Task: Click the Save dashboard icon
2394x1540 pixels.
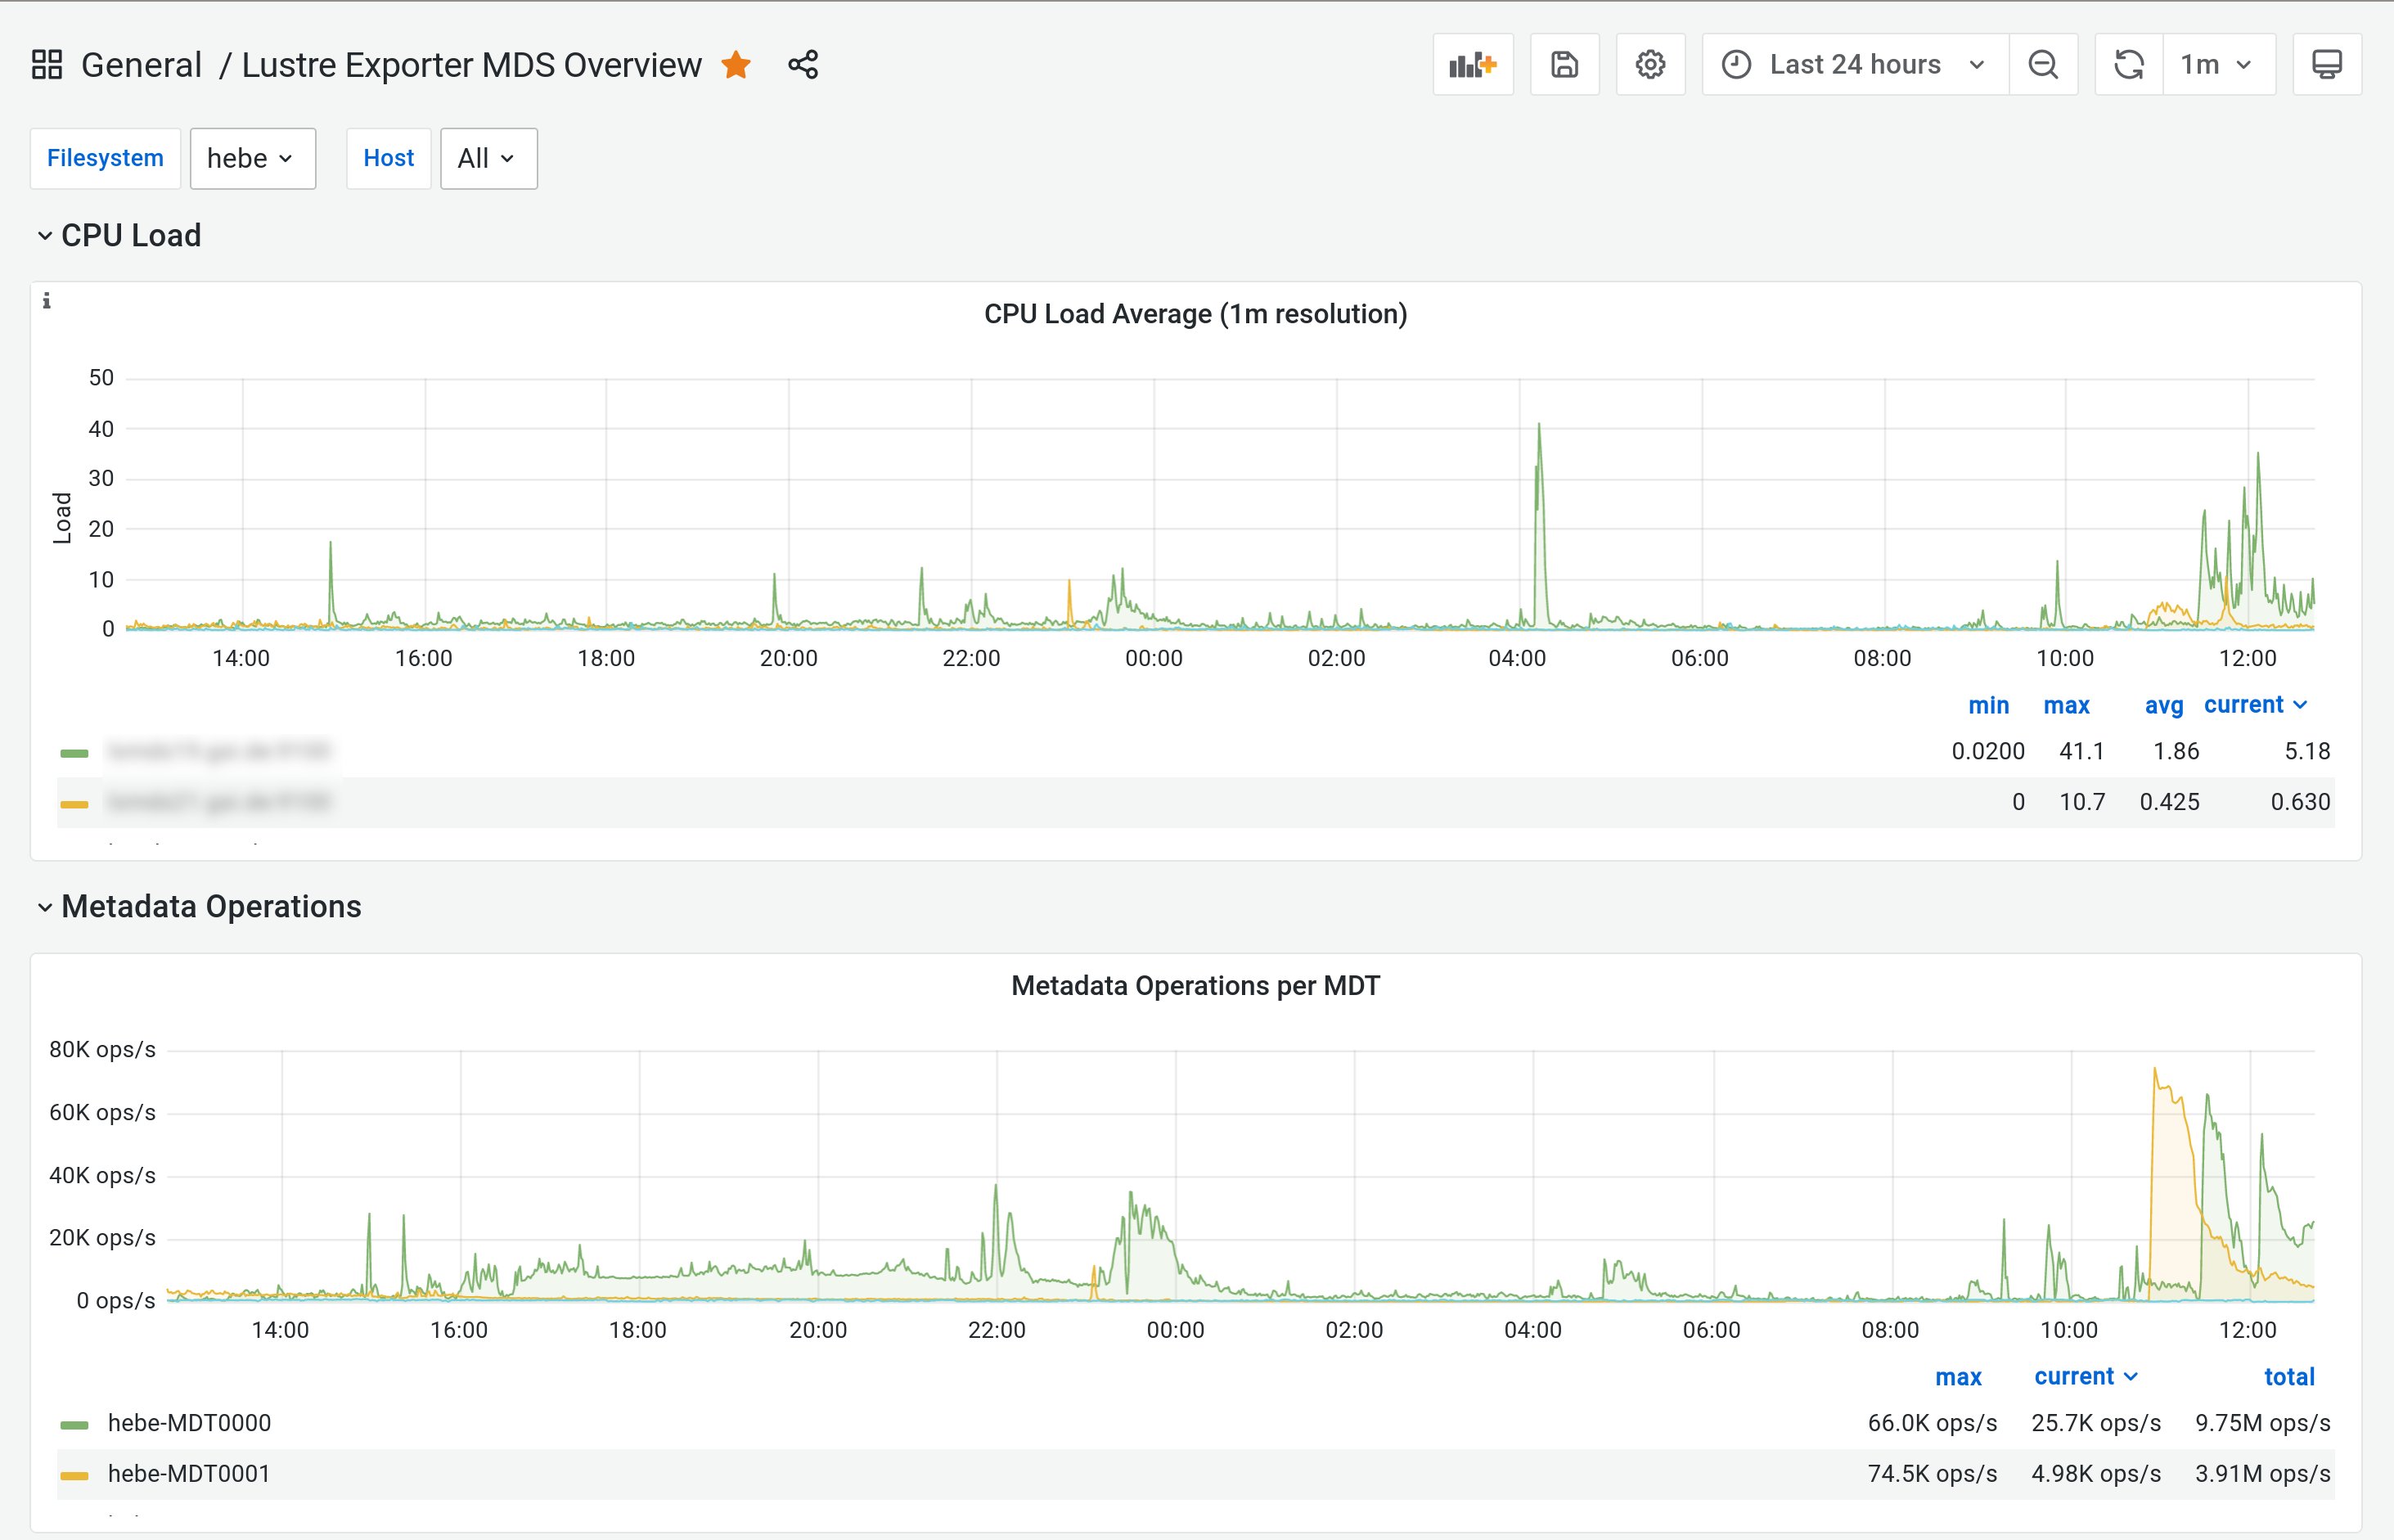Action: 1564,65
